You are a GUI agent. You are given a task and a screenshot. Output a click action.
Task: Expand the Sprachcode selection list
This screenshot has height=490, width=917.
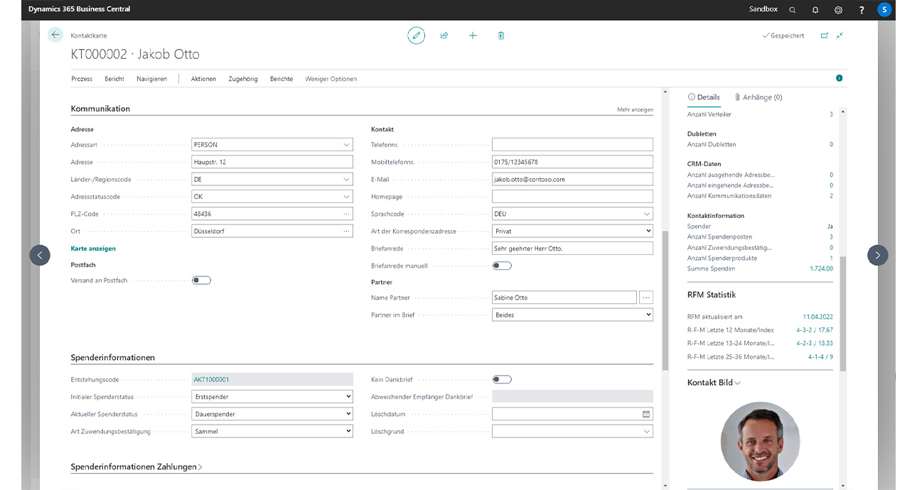point(647,213)
